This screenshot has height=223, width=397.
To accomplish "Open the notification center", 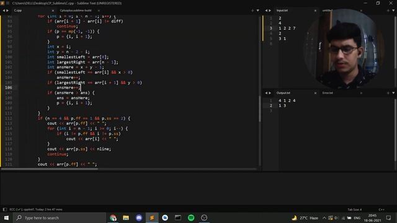I will 389,217.
